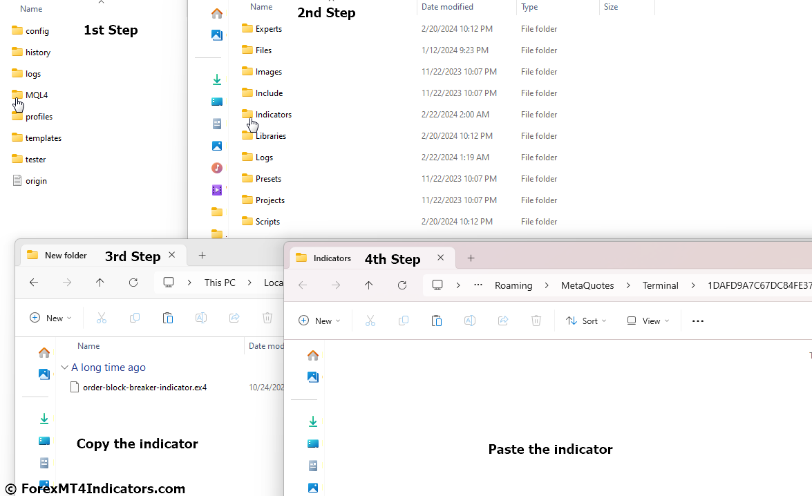Sort by the Date modified column header
Viewport: 812px width, 496px height.
click(447, 7)
